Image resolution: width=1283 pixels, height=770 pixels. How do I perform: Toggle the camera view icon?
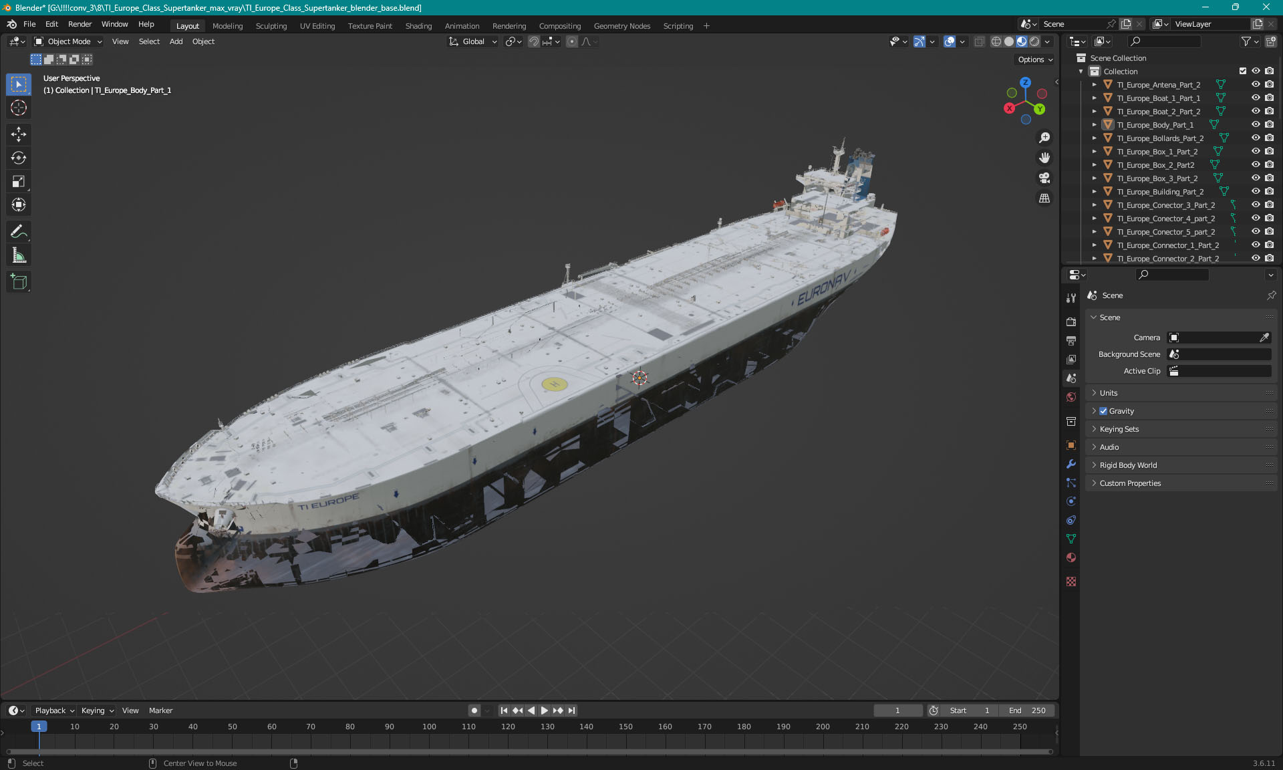pos(1044,178)
